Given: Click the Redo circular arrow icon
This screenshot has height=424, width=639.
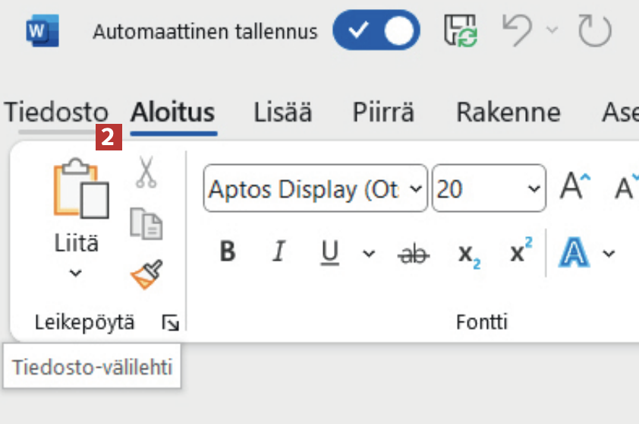Looking at the screenshot, I should click(x=594, y=31).
